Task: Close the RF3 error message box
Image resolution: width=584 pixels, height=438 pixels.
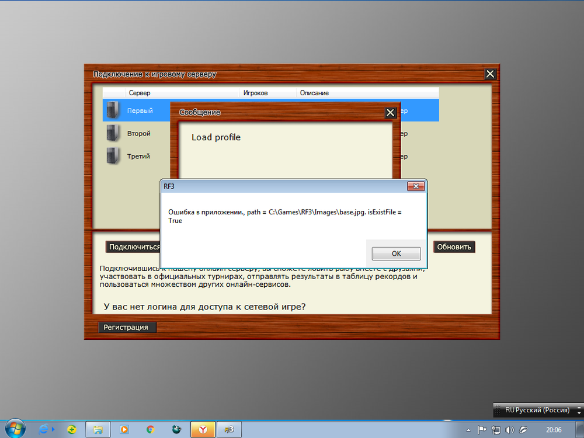Action: point(415,186)
